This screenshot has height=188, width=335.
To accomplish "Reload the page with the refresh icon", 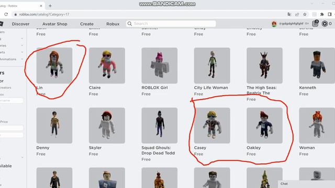I will pos(6,14).
